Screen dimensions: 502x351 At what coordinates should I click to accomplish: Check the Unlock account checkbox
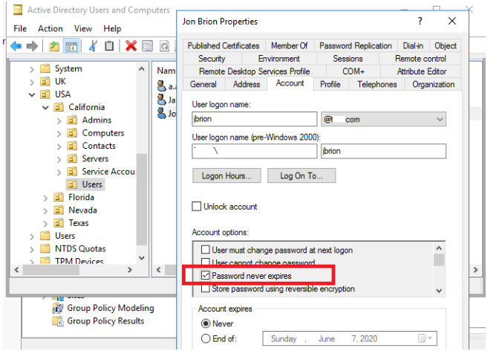(196, 206)
